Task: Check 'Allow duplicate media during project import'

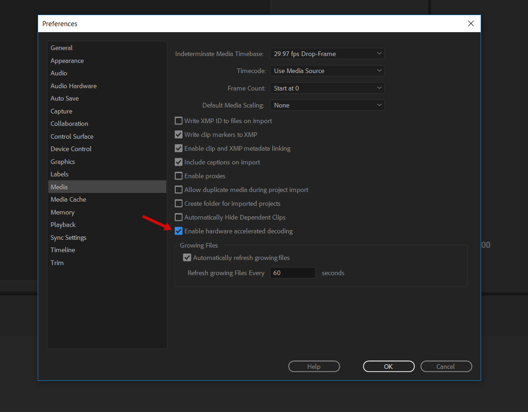Action: [x=178, y=190]
